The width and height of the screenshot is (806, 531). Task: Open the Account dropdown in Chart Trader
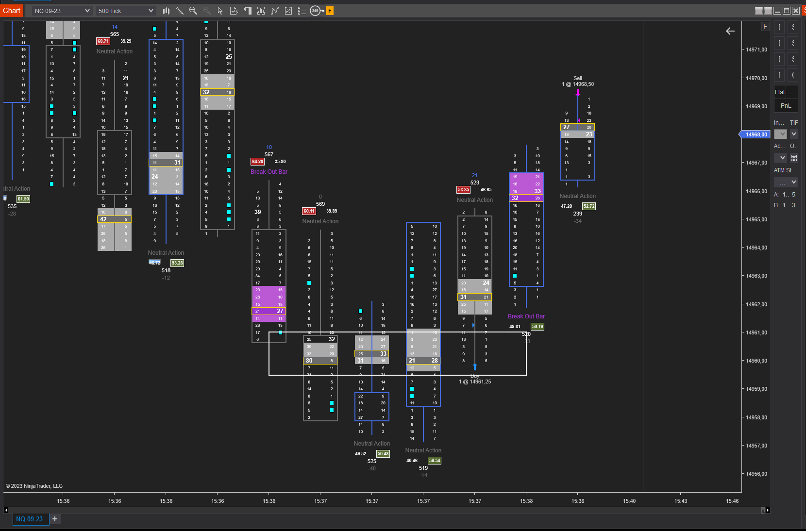tap(780, 158)
